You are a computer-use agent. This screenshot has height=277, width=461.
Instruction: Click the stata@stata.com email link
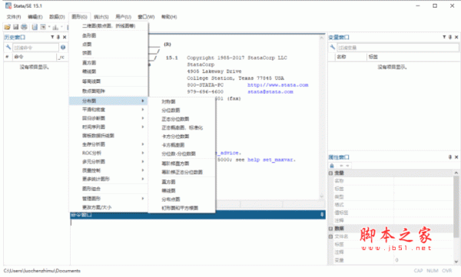tap(270, 91)
